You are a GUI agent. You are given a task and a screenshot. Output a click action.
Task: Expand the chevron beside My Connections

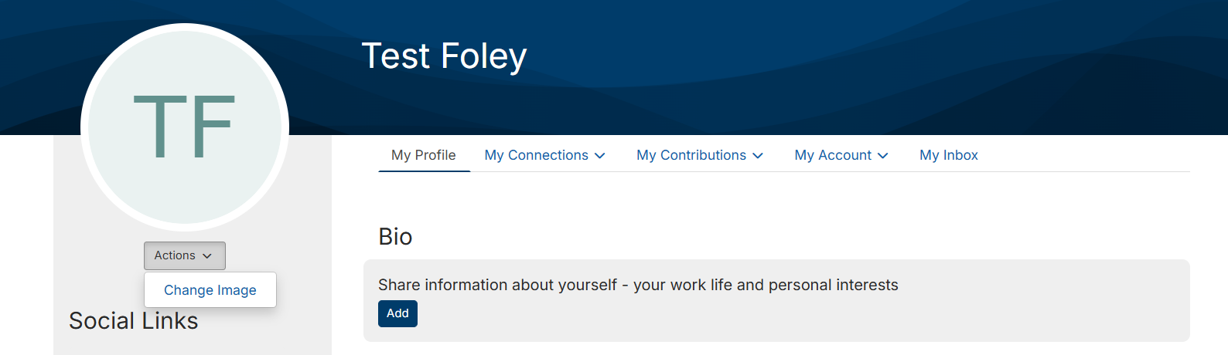[x=600, y=156]
